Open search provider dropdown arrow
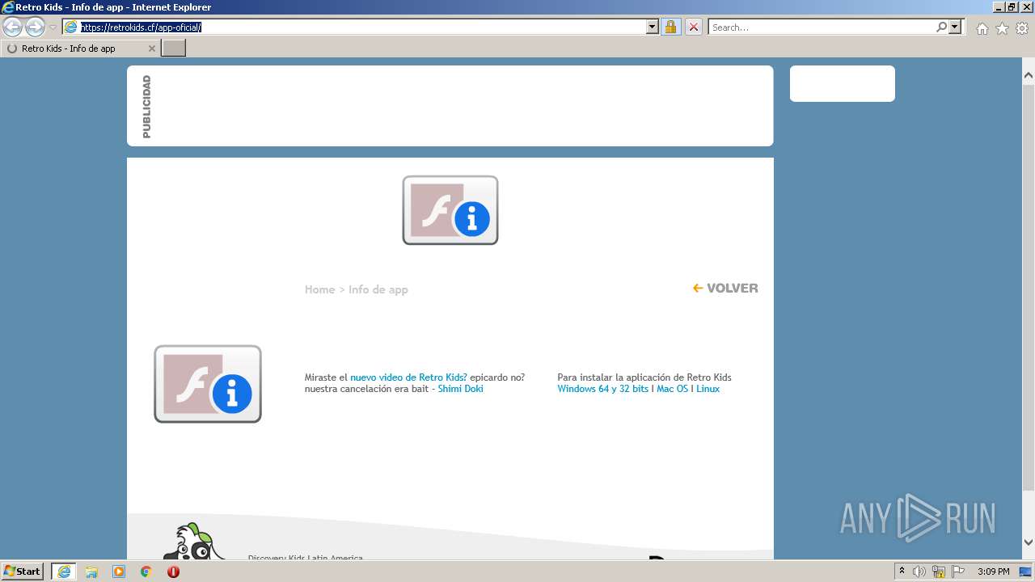 [x=955, y=27]
